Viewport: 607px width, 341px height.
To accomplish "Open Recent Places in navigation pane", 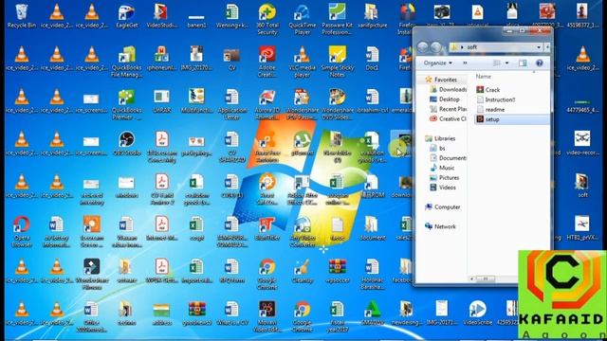I will point(449,109).
